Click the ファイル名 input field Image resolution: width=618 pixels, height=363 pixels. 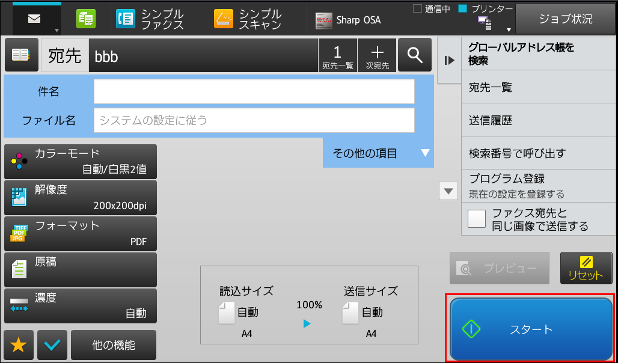pos(254,120)
